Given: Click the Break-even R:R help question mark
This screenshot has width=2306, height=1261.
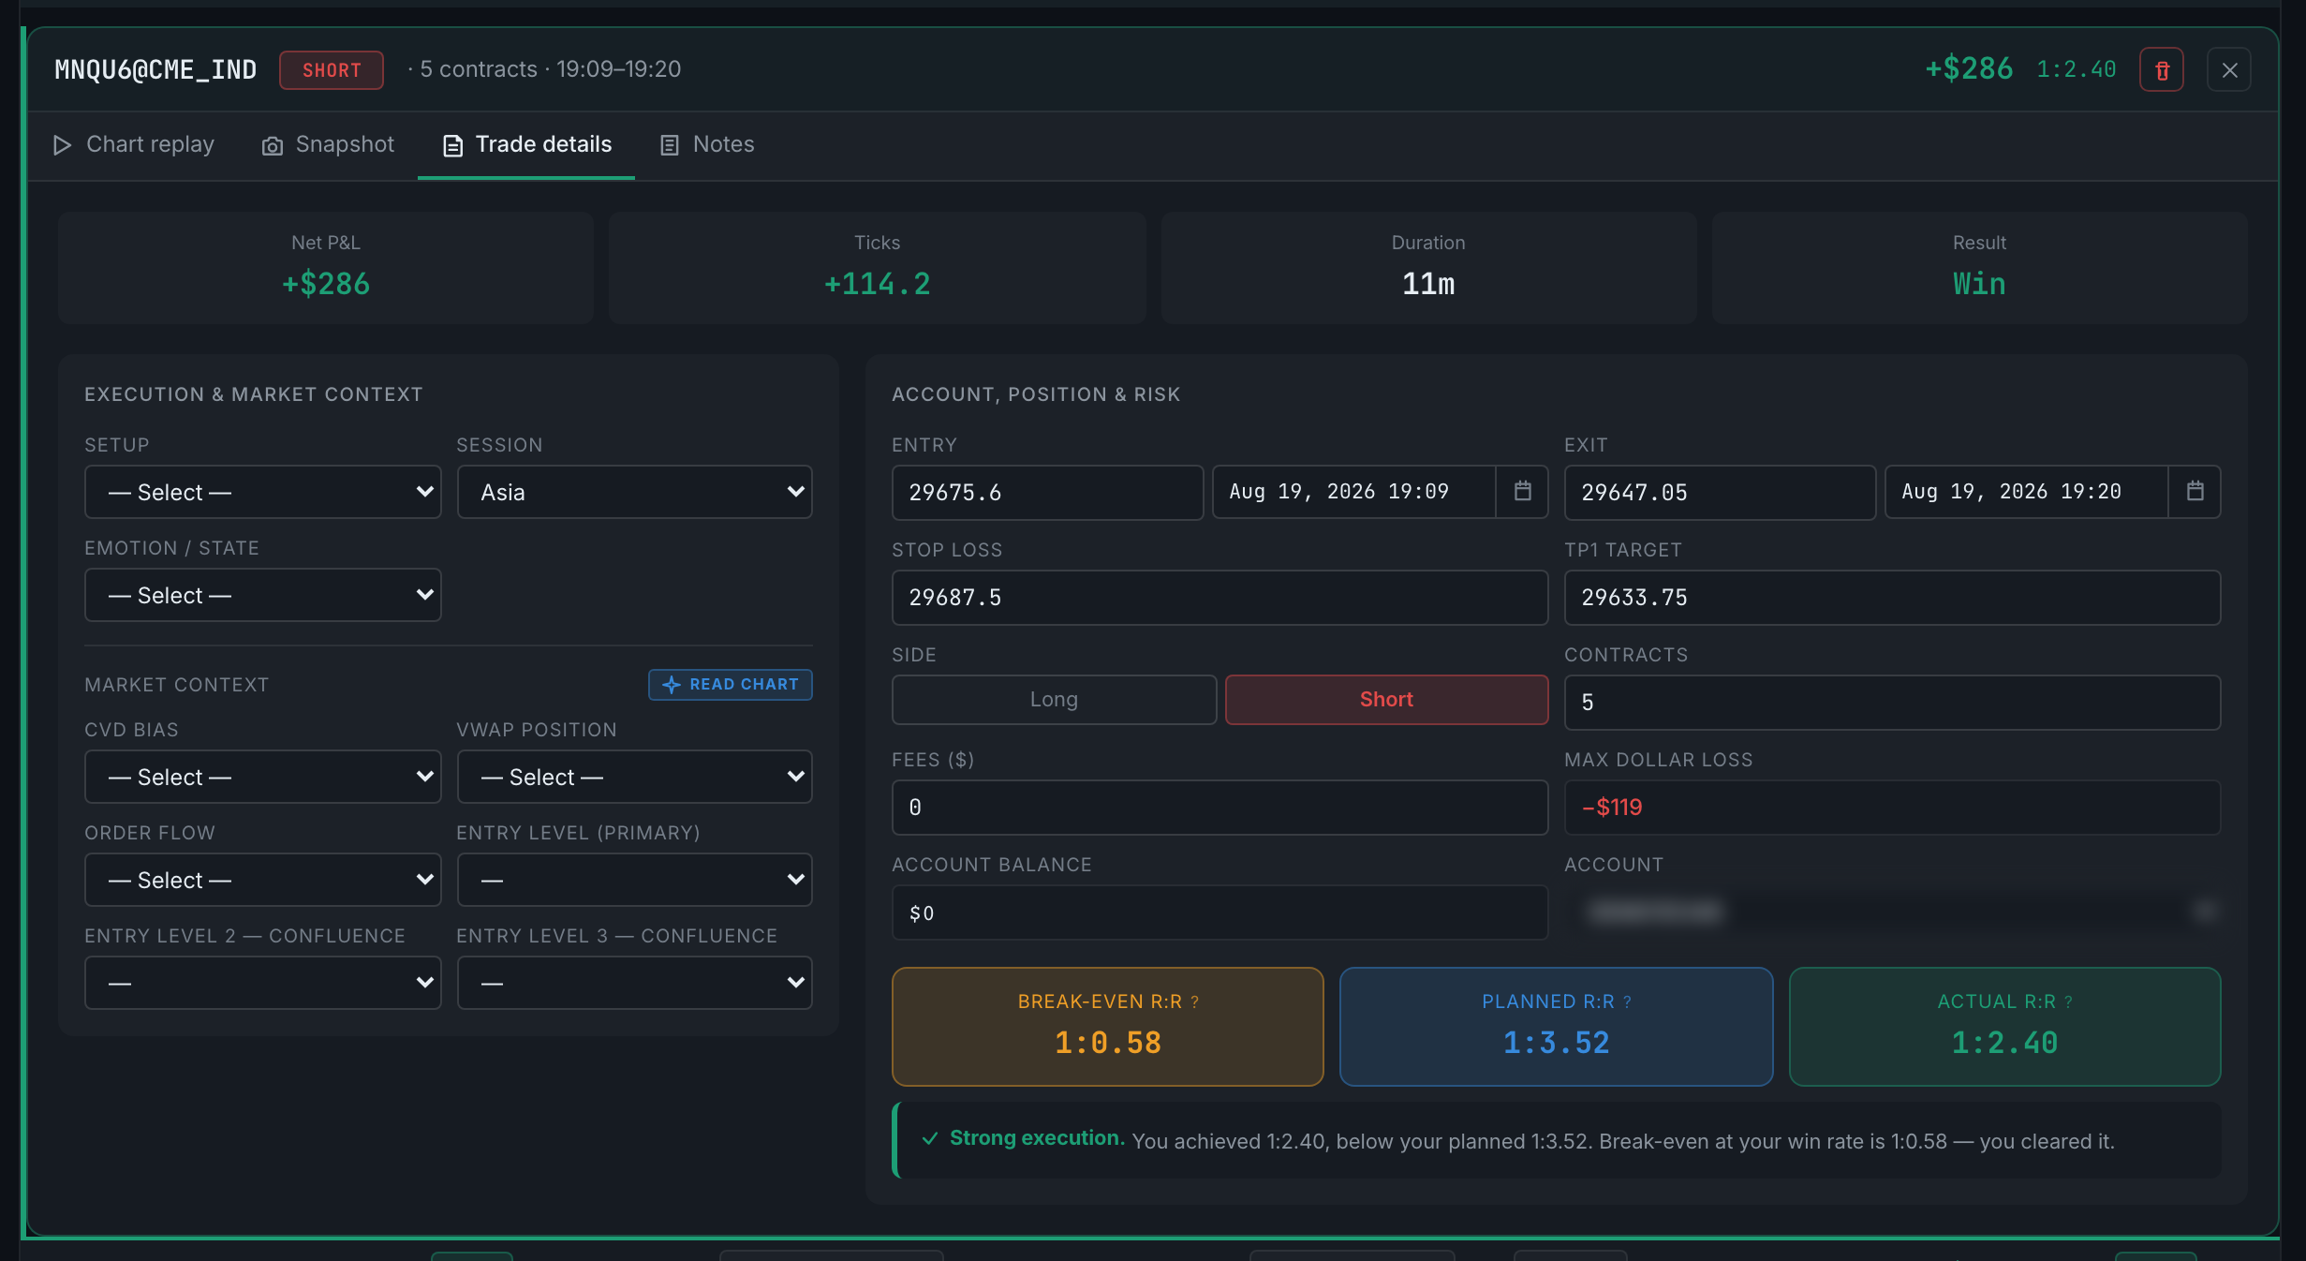Looking at the screenshot, I should coord(1195,1002).
